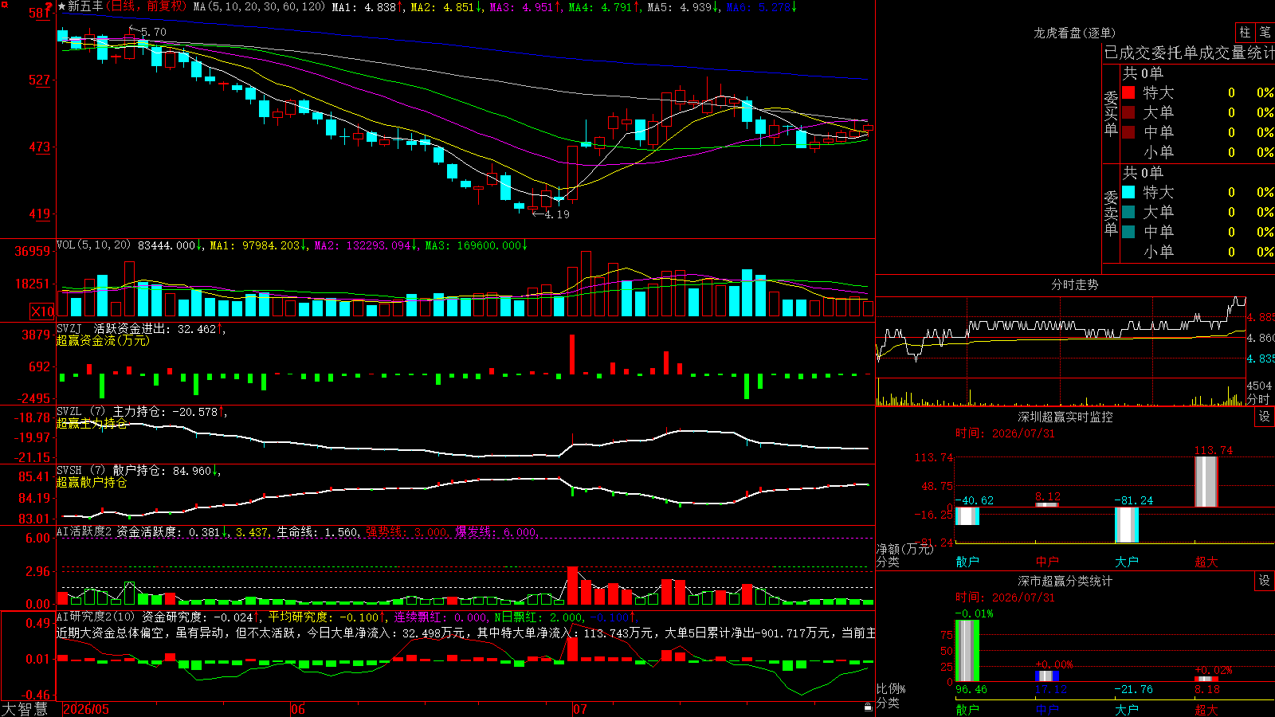Click the 大智慧 logo
The image size is (1275, 717).
click(x=25, y=709)
